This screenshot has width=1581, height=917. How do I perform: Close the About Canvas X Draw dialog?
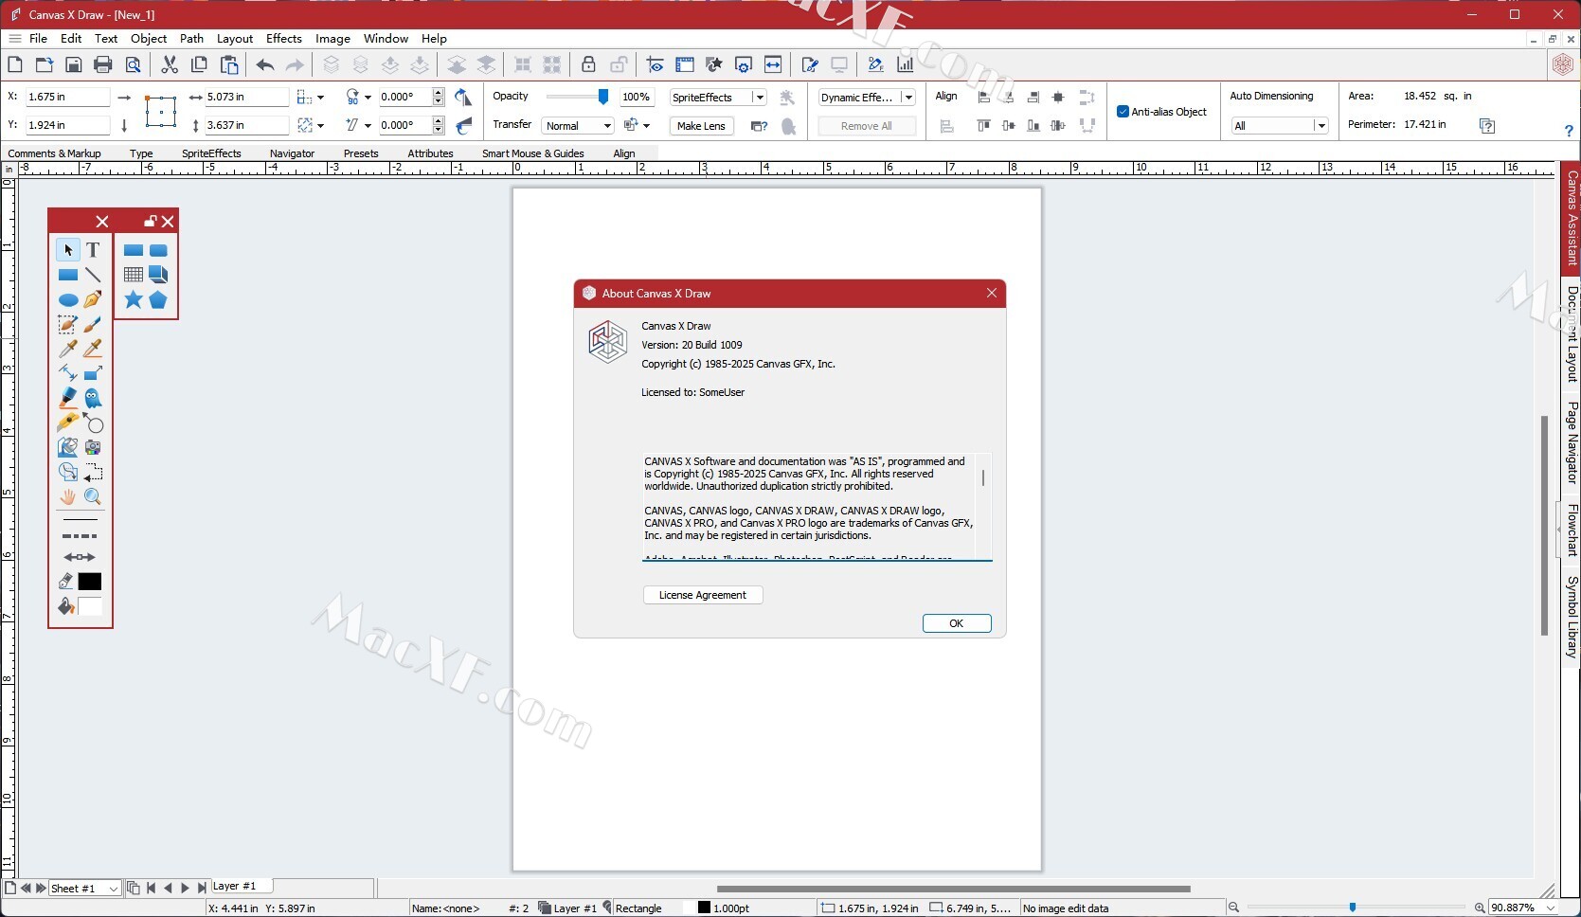[992, 293]
